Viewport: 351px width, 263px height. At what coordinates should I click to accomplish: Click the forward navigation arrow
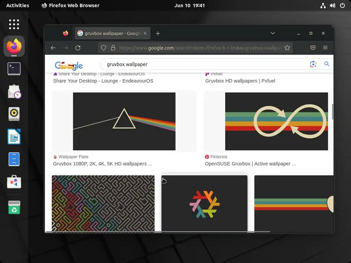(65, 48)
